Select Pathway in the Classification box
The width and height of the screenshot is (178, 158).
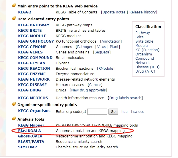[143, 33]
